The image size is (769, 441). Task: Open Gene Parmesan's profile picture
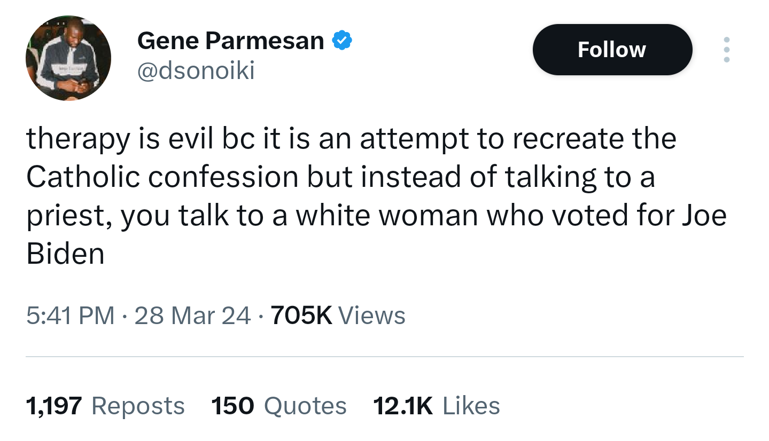(68, 58)
